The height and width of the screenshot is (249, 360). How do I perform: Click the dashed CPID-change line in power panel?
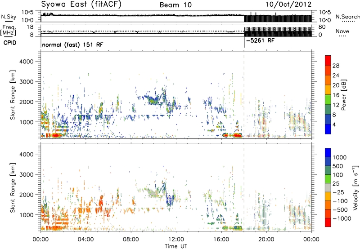[244, 95]
